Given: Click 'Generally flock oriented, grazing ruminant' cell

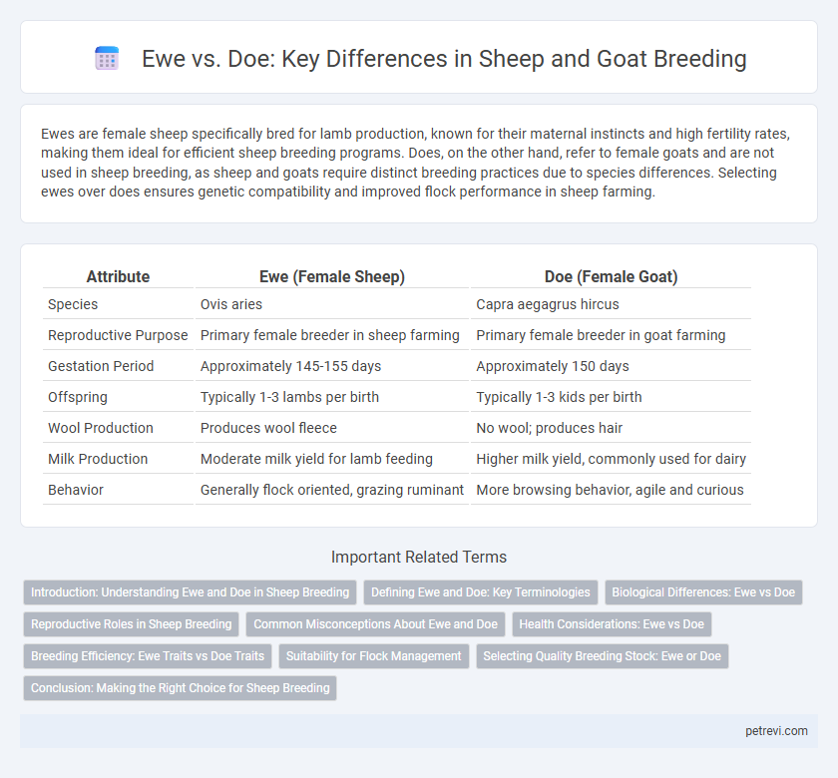Looking at the screenshot, I should [332, 490].
